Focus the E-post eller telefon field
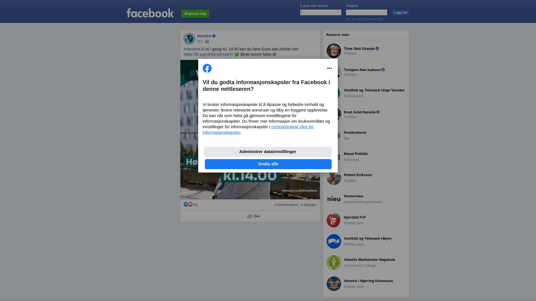 321,12
